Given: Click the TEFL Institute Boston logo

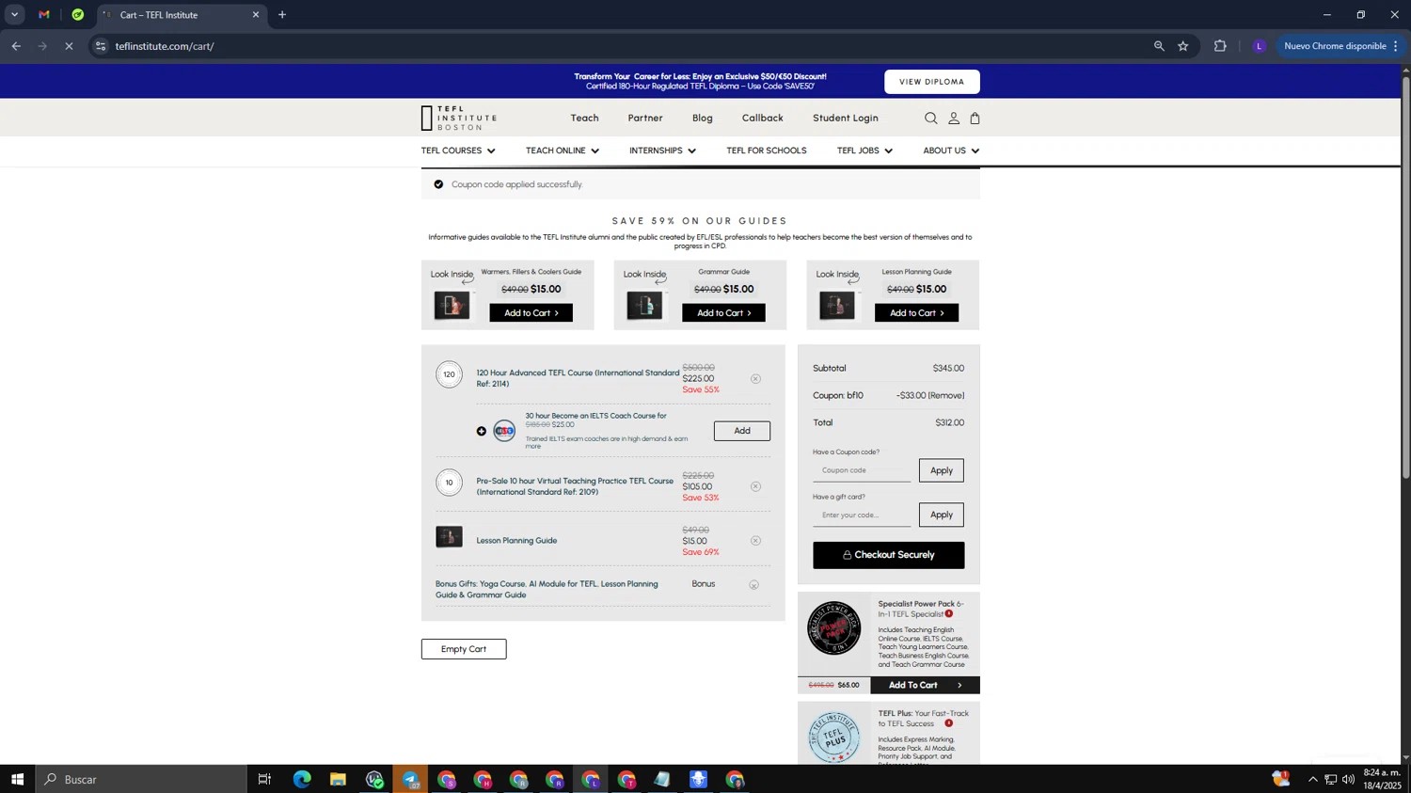Looking at the screenshot, I should point(459,119).
